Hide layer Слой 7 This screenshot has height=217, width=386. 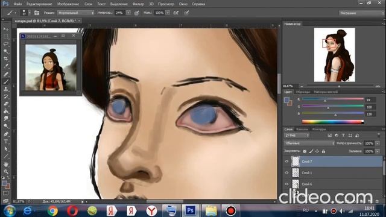286,162
